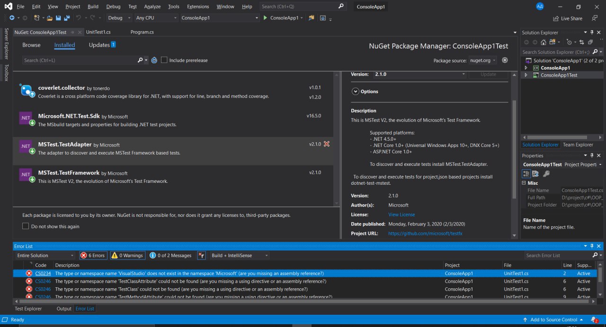This screenshot has height=327, width=606.
Task: Click the Open File folder icon
Action: (x=49, y=17)
